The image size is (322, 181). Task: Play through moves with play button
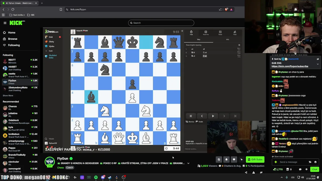(x=213, y=116)
